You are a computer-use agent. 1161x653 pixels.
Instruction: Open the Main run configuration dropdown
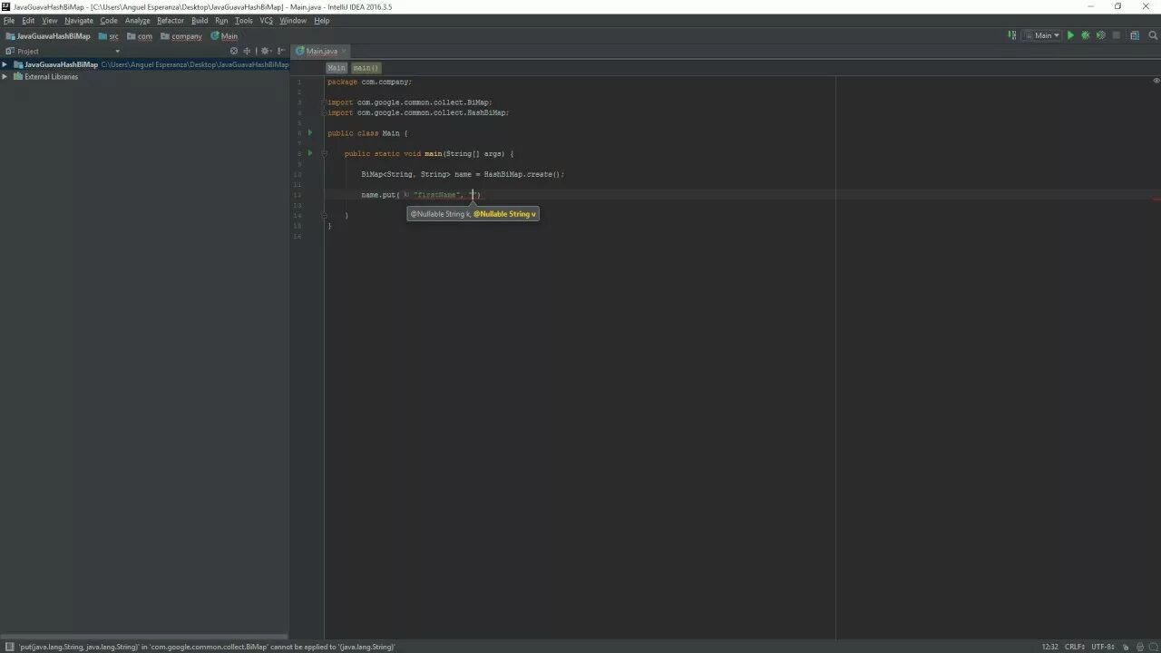(x=1043, y=35)
